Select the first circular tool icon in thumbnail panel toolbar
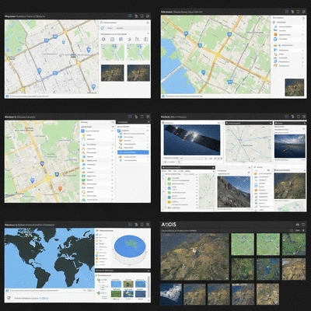 pyautogui.click(x=103, y=39)
